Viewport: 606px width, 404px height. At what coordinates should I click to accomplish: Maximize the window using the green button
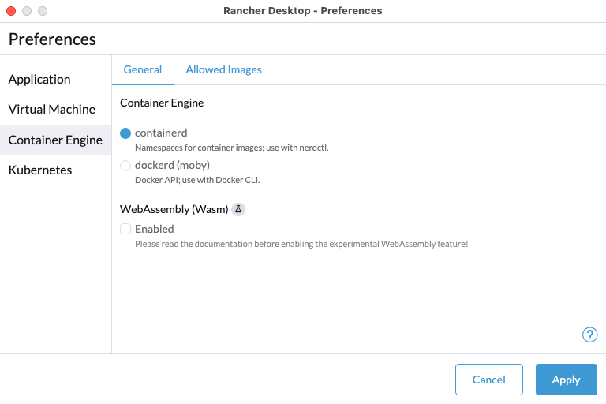(43, 11)
